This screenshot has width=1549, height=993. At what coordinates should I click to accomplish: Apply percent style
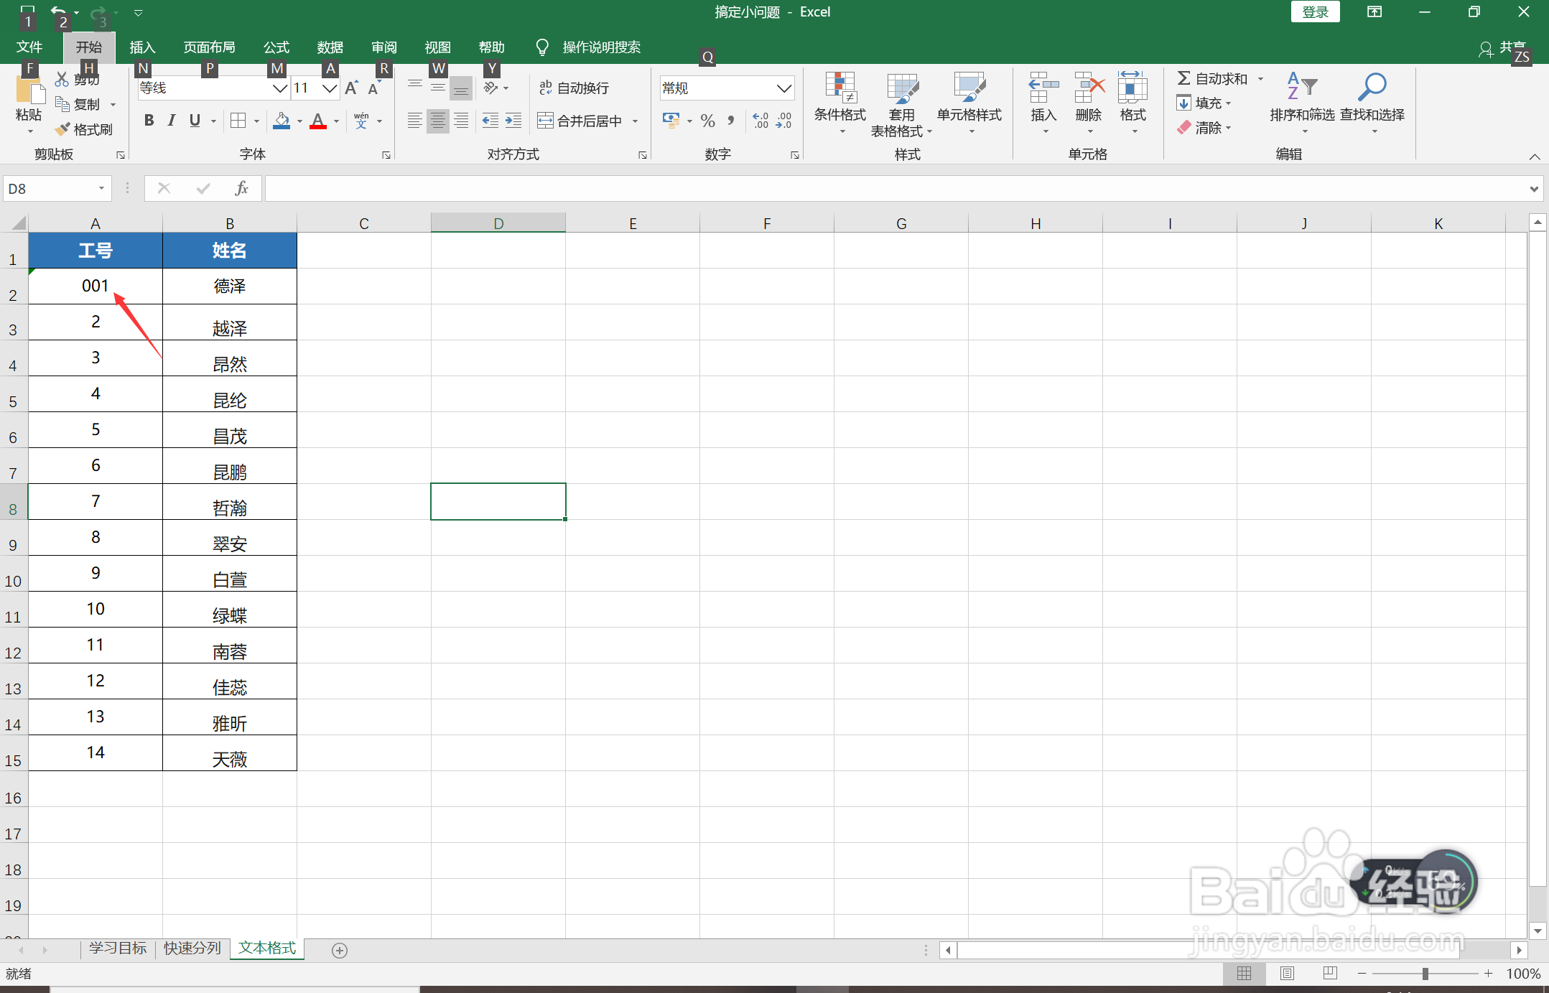708,121
